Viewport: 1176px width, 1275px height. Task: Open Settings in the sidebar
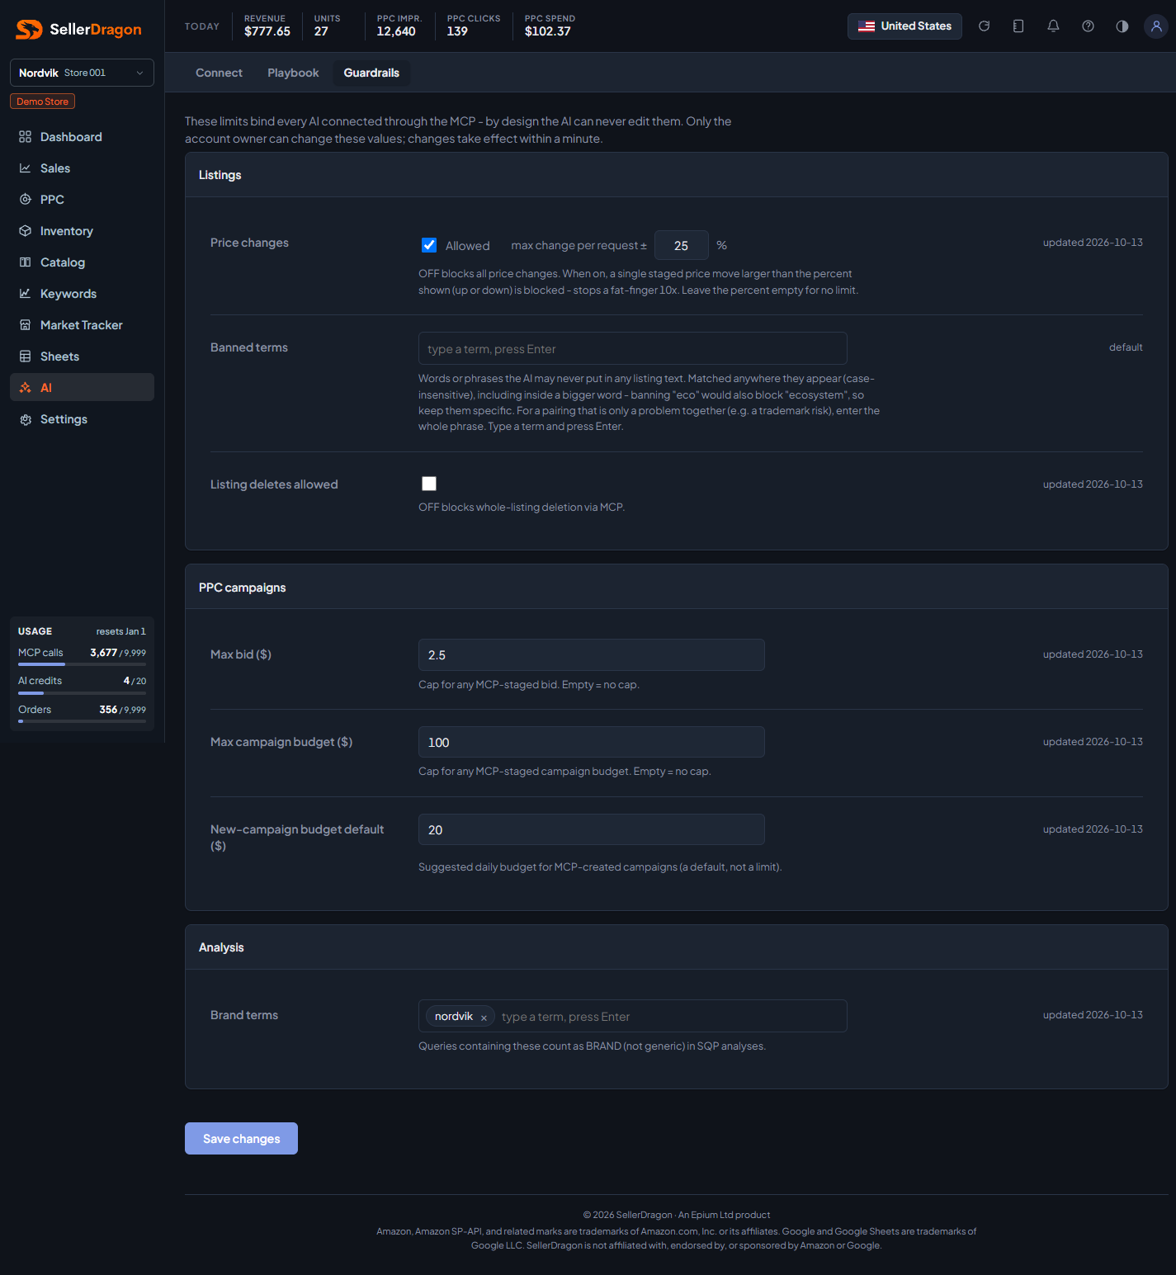82,419
